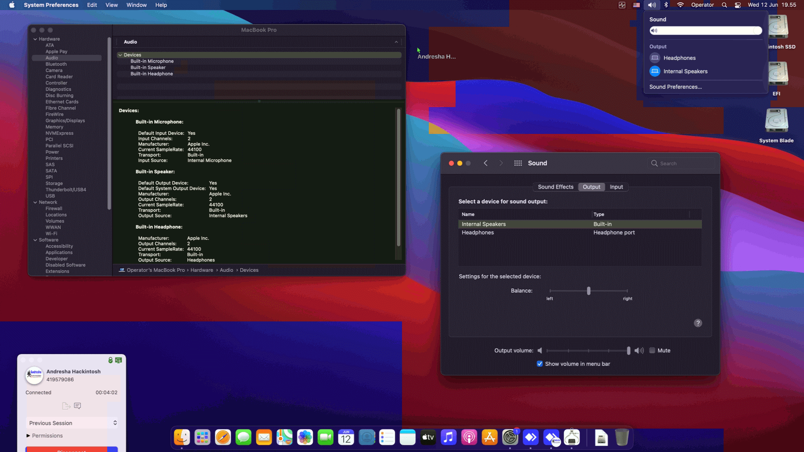Open Control Centre icon in menu bar

click(738, 5)
